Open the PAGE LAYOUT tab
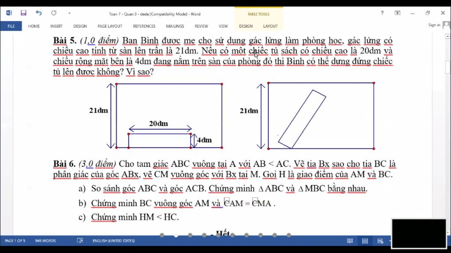Viewport: 451px width, 253px height. click(x=110, y=26)
